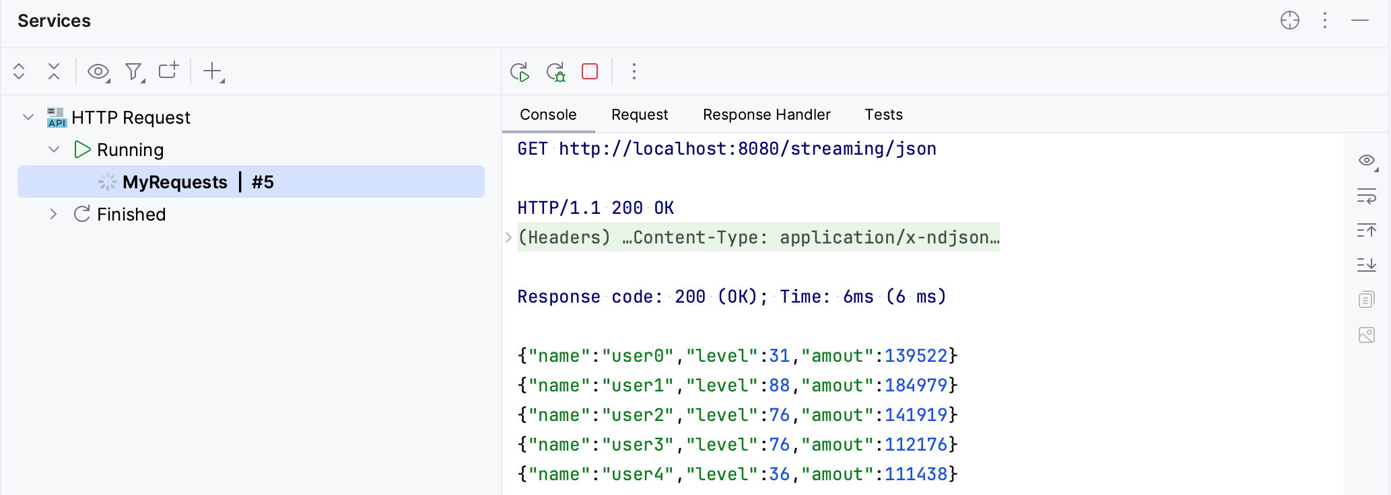Screen dimensions: 1391x495
Task: Open the Tests tab
Action: click(x=883, y=114)
